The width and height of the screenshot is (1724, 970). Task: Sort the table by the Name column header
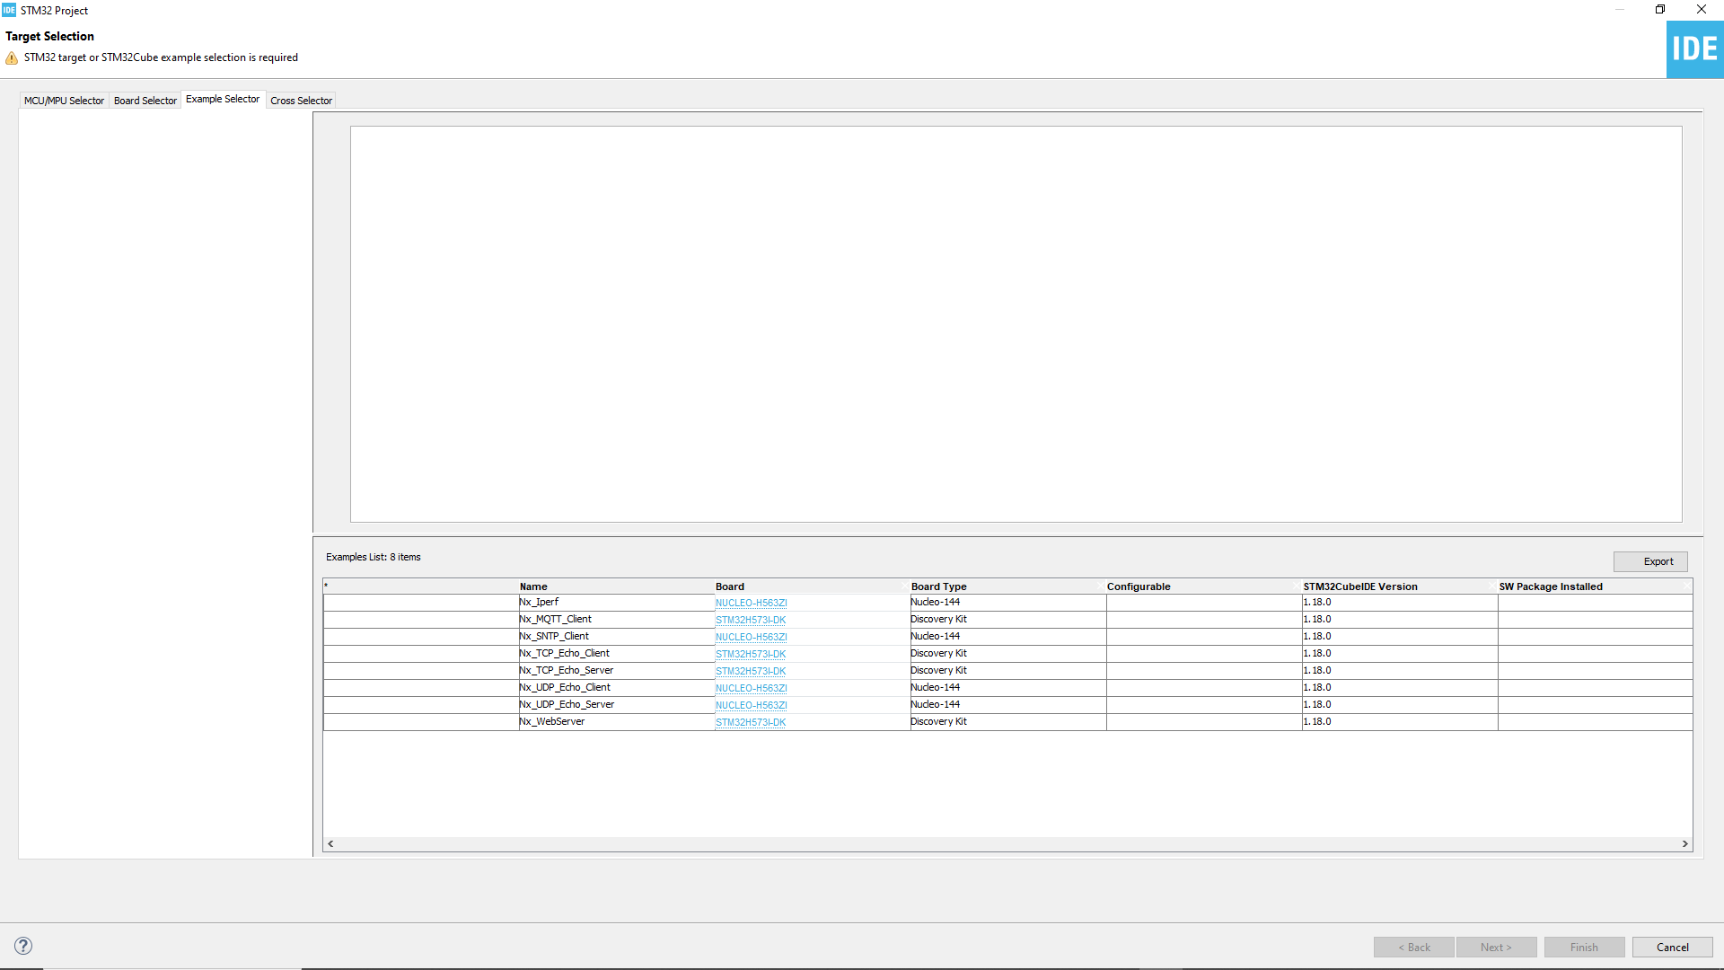[x=533, y=586]
